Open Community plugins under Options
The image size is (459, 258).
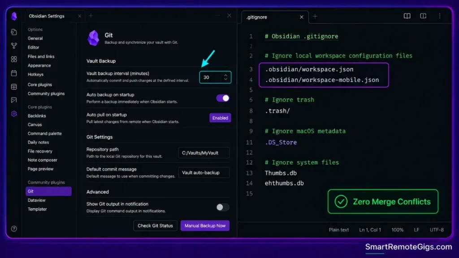(x=46, y=94)
